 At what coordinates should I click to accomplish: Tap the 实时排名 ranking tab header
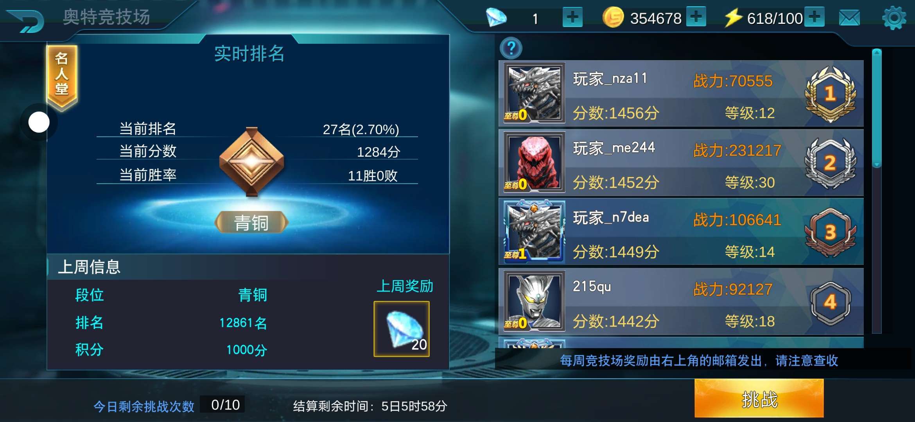[x=249, y=54]
